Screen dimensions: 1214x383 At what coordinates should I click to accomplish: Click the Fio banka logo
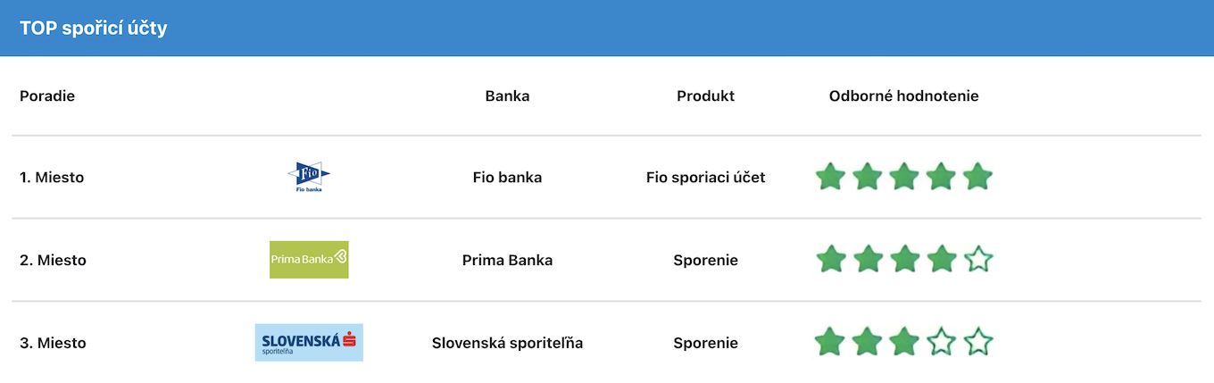309,178
